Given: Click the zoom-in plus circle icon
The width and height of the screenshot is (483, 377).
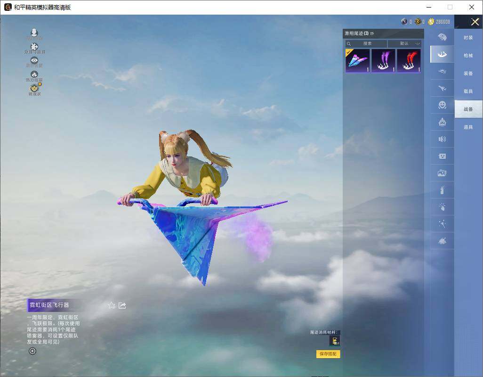Looking at the screenshot, I should coord(32,351).
